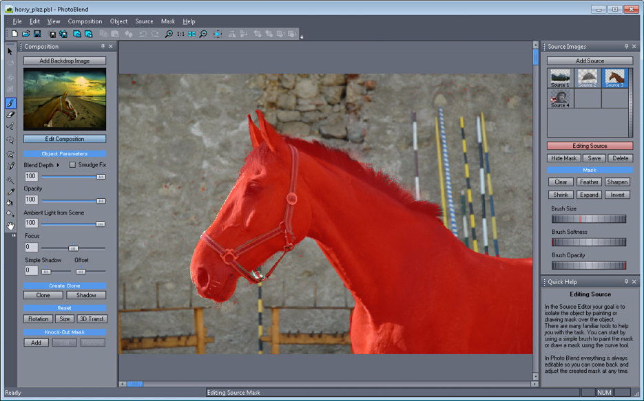644x401 pixels.
Task: Click the 1:1 actual size zoom icon
Action: coord(180,34)
